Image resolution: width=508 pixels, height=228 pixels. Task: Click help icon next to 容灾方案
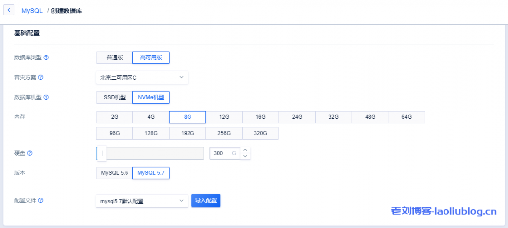click(41, 77)
